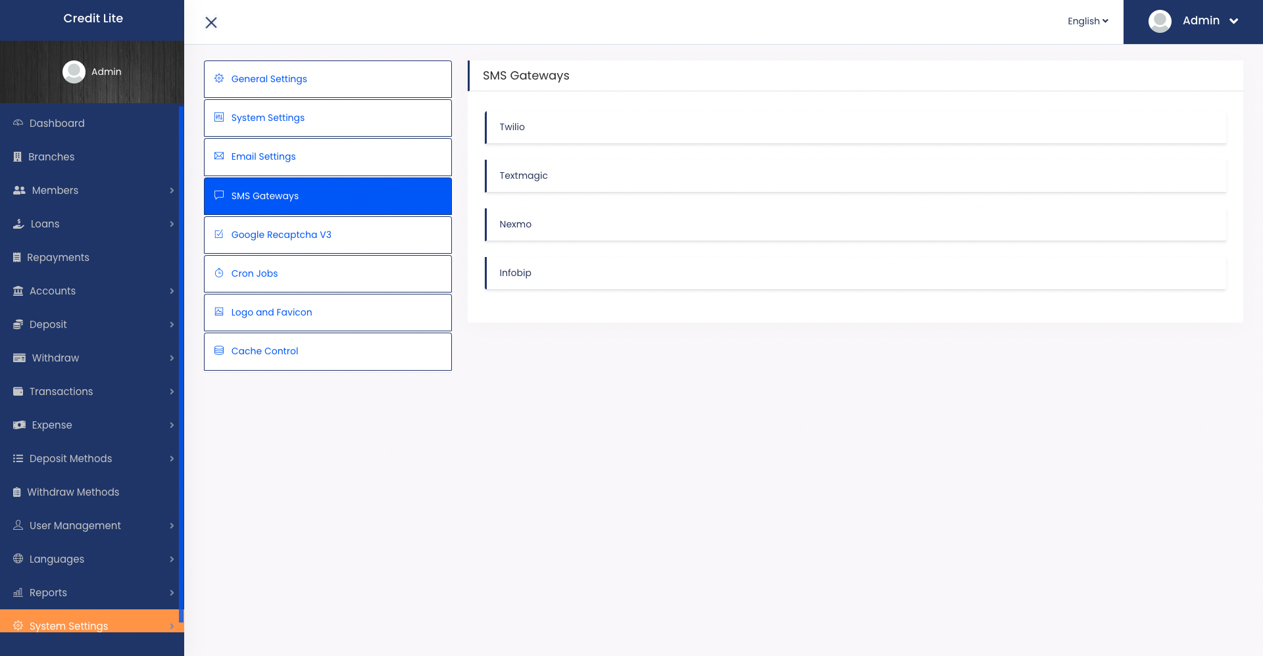1263x656 pixels.
Task: Expand the Deposit Methods submenu chevron
Action: click(172, 458)
